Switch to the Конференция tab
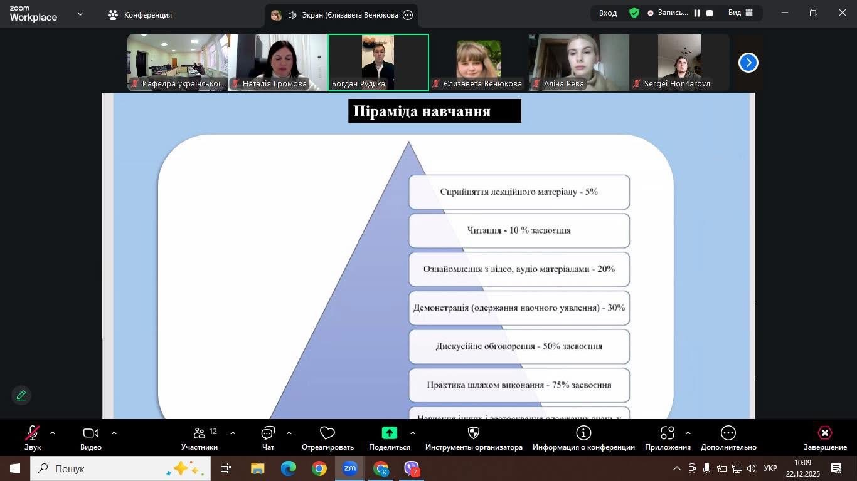The height and width of the screenshot is (481, 857). (140, 14)
